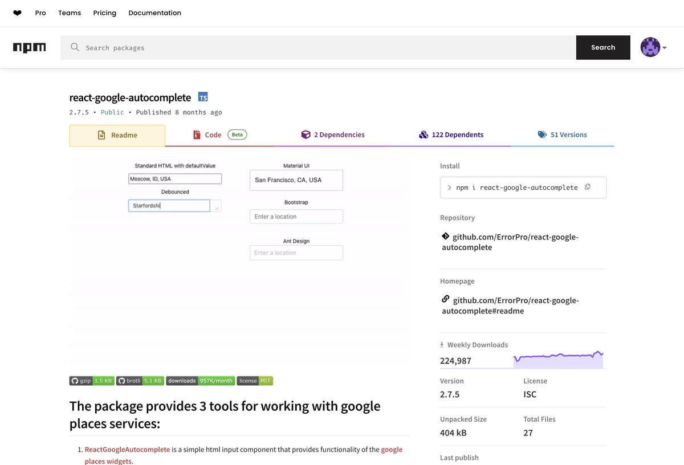Copy the npm install command
684x465 pixels.
click(588, 187)
